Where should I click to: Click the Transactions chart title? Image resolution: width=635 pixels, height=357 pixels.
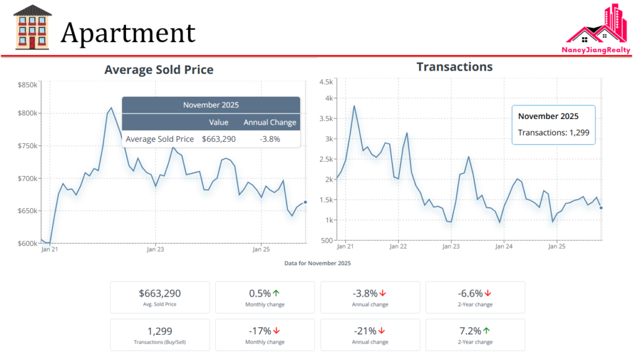point(455,67)
